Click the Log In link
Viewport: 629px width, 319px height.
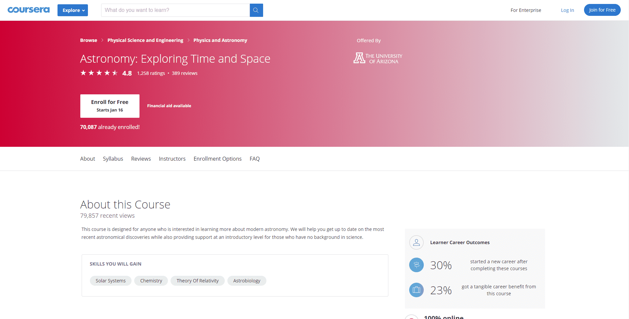pos(567,10)
